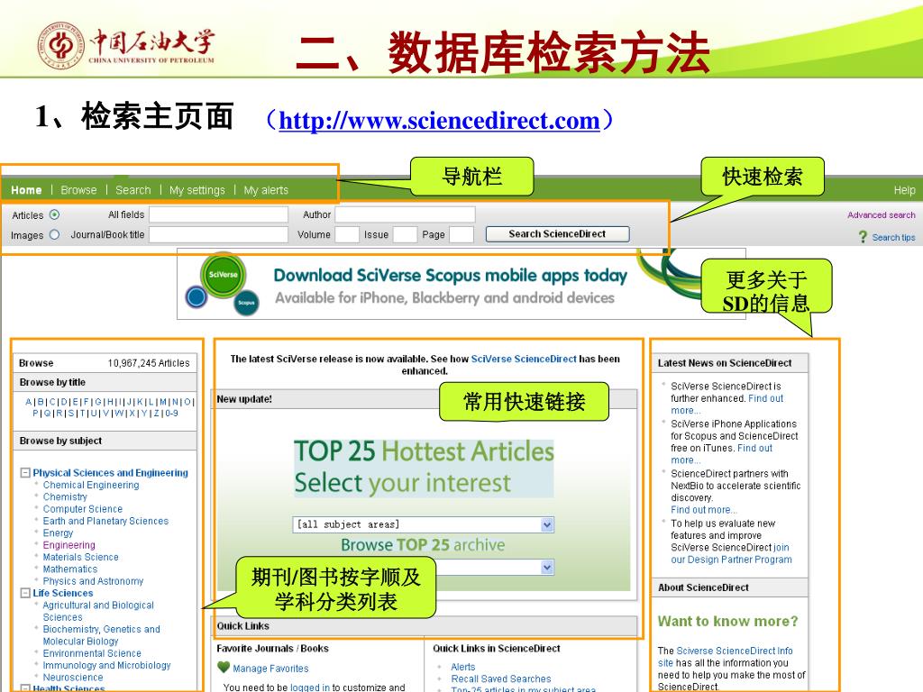Screen dimensions: 923x692
Task: Open Help in the green navigation bar
Action: (904, 190)
